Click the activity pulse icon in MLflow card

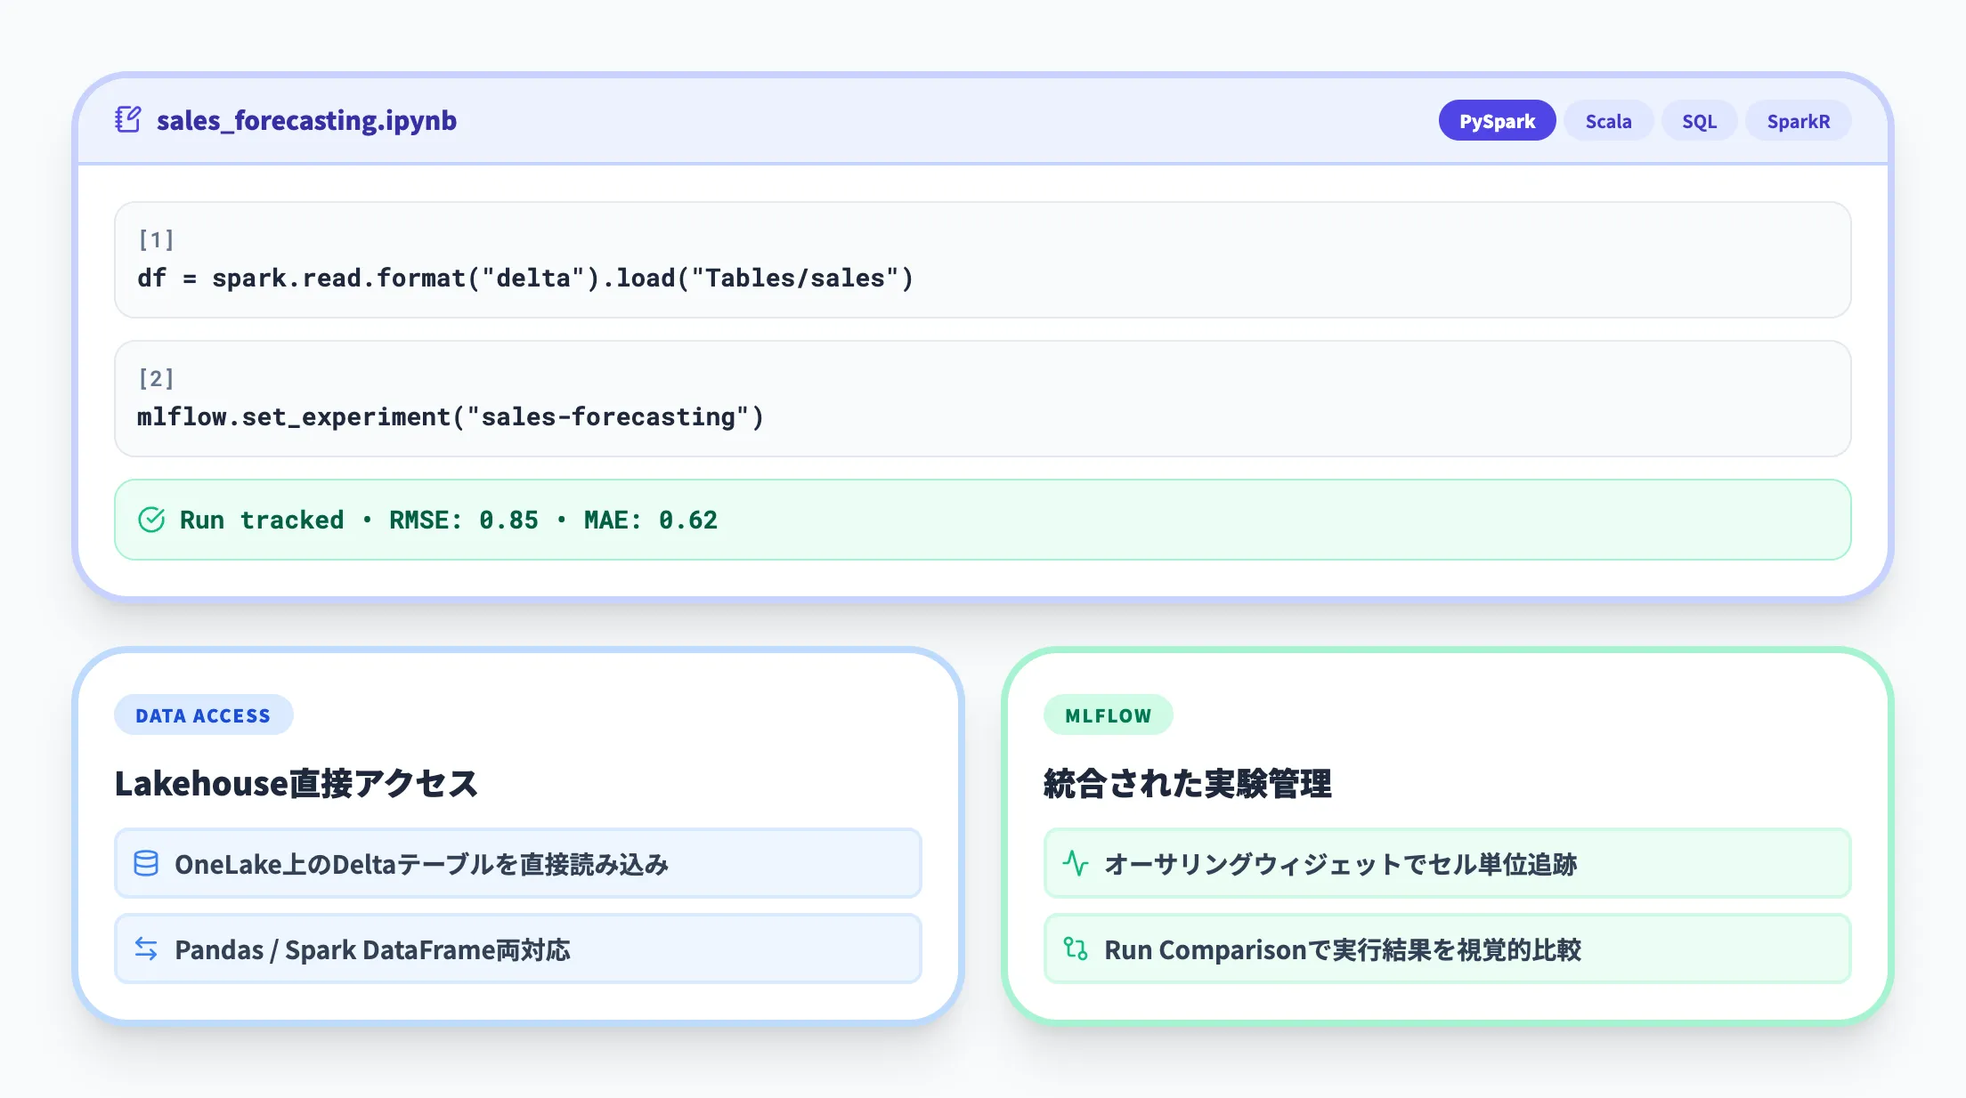click(1076, 863)
